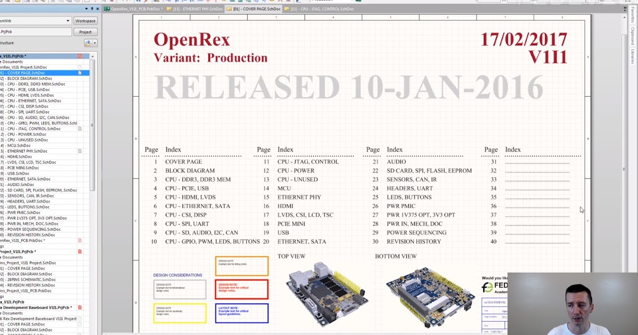The image size is (638, 335).
Task: Click the blue layout note box
Action: tap(242, 313)
